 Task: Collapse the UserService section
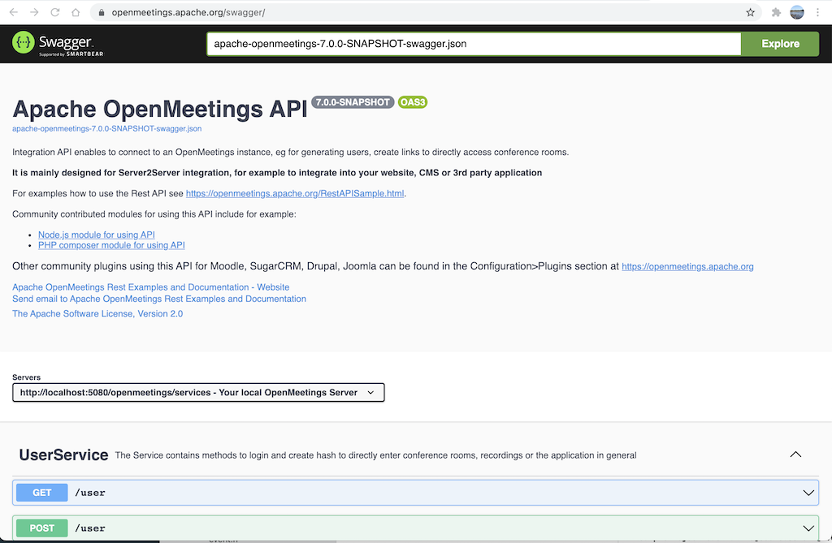[x=795, y=455]
